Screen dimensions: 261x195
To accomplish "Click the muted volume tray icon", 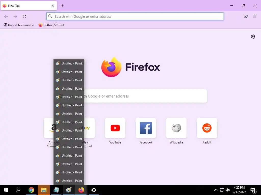I will click(228, 190).
